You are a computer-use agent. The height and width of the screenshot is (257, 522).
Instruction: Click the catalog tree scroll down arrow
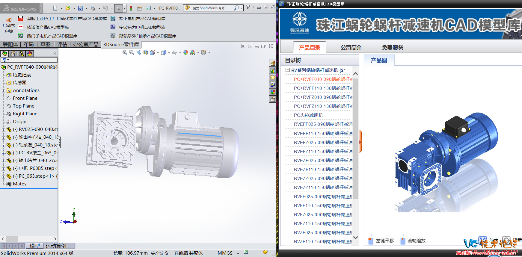coord(356,238)
